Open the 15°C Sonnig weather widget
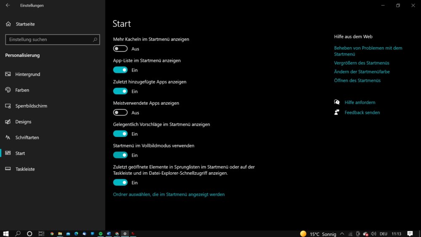The width and height of the screenshot is (421, 237). pyautogui.click(x=318, y=234)
